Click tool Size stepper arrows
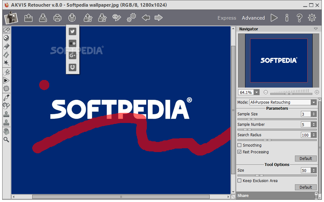The width and height of the screenshot is (324, 202). [x=314, y=170]
